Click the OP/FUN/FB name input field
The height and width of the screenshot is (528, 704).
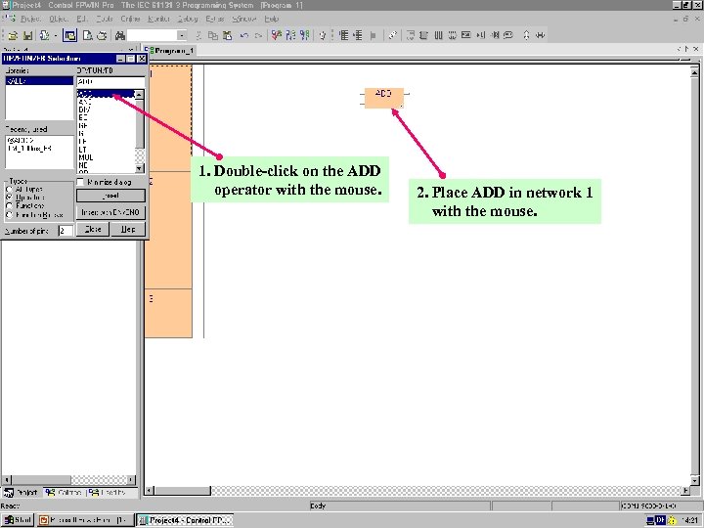pyautogui.click(x=110, y=82)
